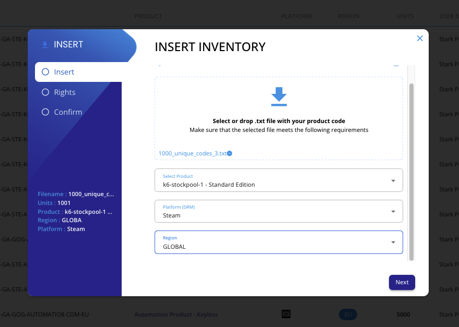Click the Product k6-stockpool-1 summary text
The image size is (459, 327).
point(75,212)
